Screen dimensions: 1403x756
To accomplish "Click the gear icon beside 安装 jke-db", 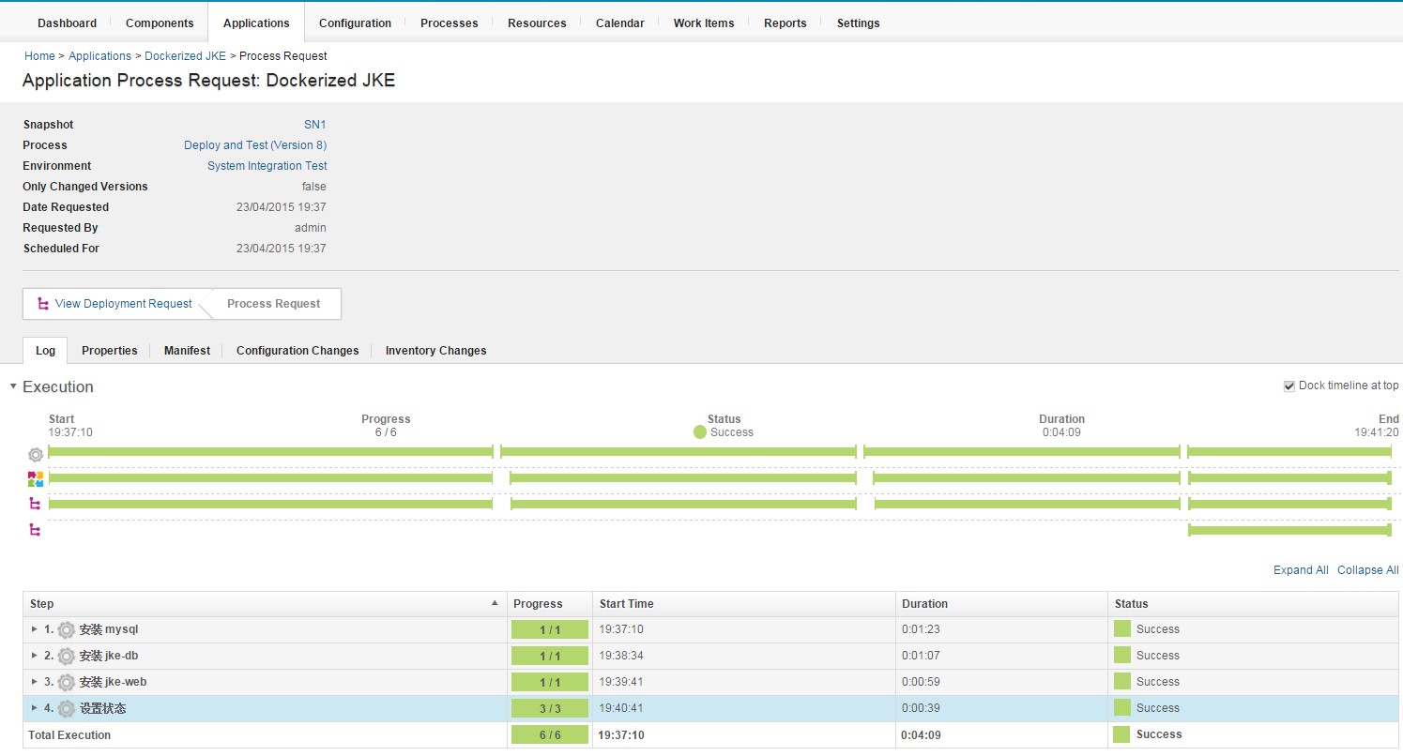I will tap(66, 656).
